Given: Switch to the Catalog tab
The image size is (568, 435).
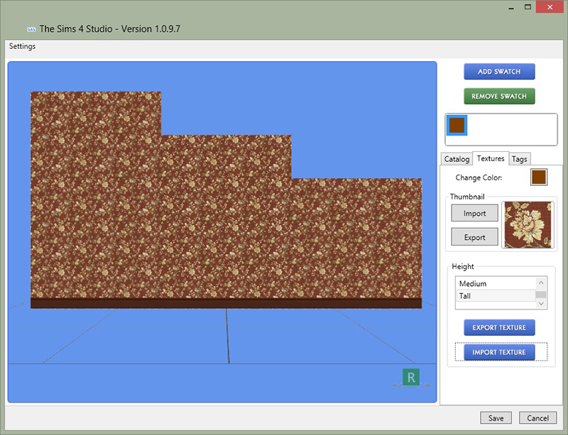Looking at the screenshot, I should [x=457, y=159].
